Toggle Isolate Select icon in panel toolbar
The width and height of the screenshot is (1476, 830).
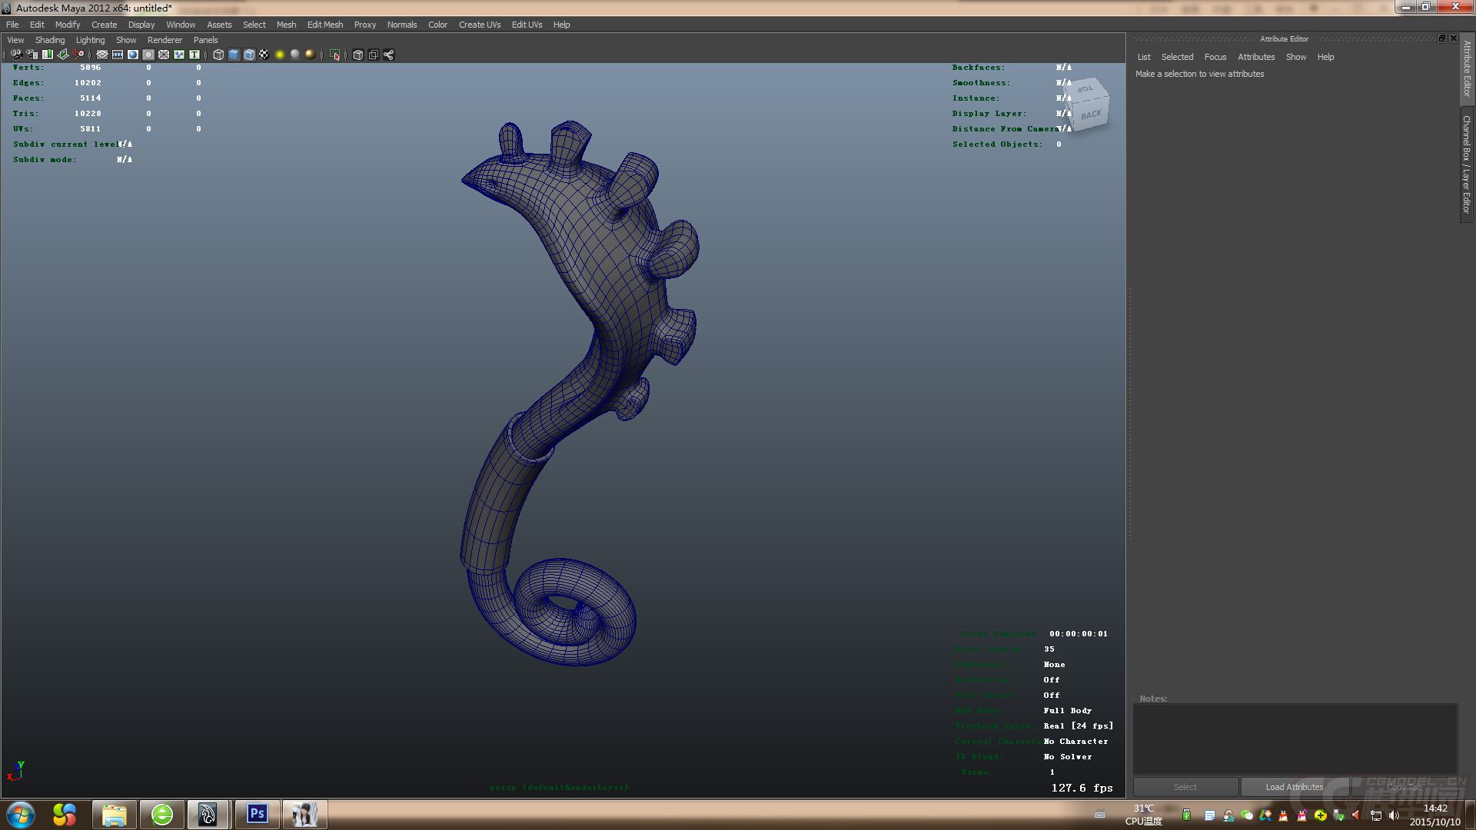335,55
